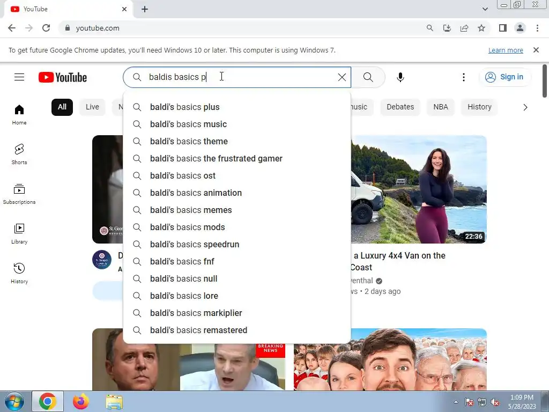Click Learn more about Chrome updates
The width and height of the screenshot is (549, 412).
[x=506, y=50]
